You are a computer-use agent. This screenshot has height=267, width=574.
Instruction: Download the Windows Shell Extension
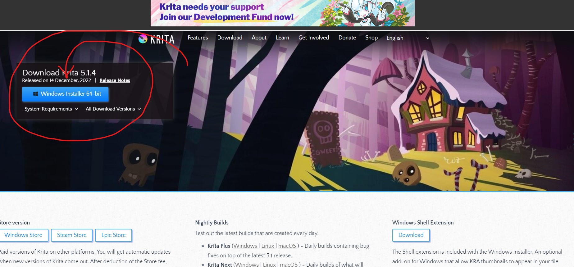[x=411, y=235]
